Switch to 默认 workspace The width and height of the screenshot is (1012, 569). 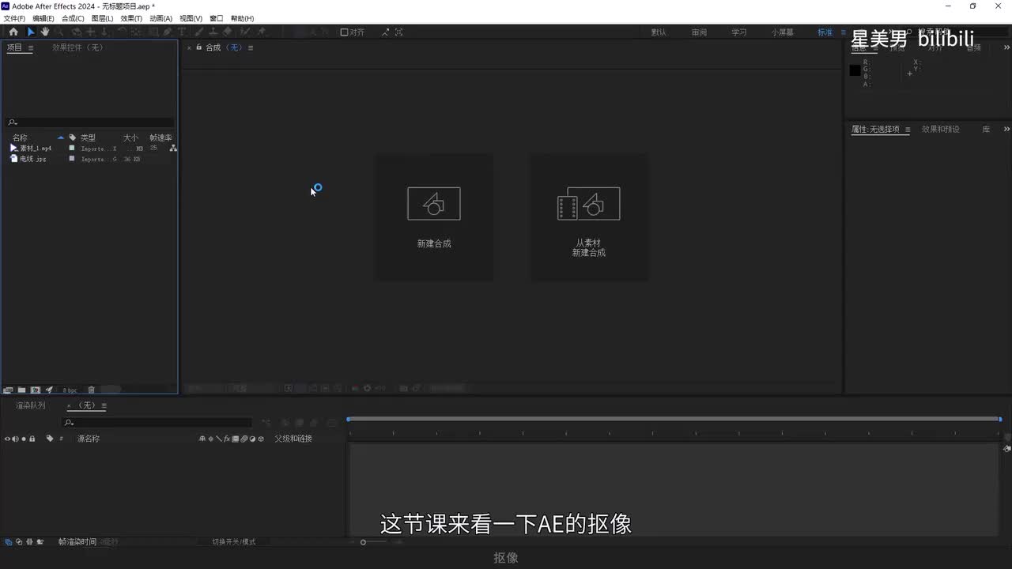659,32
